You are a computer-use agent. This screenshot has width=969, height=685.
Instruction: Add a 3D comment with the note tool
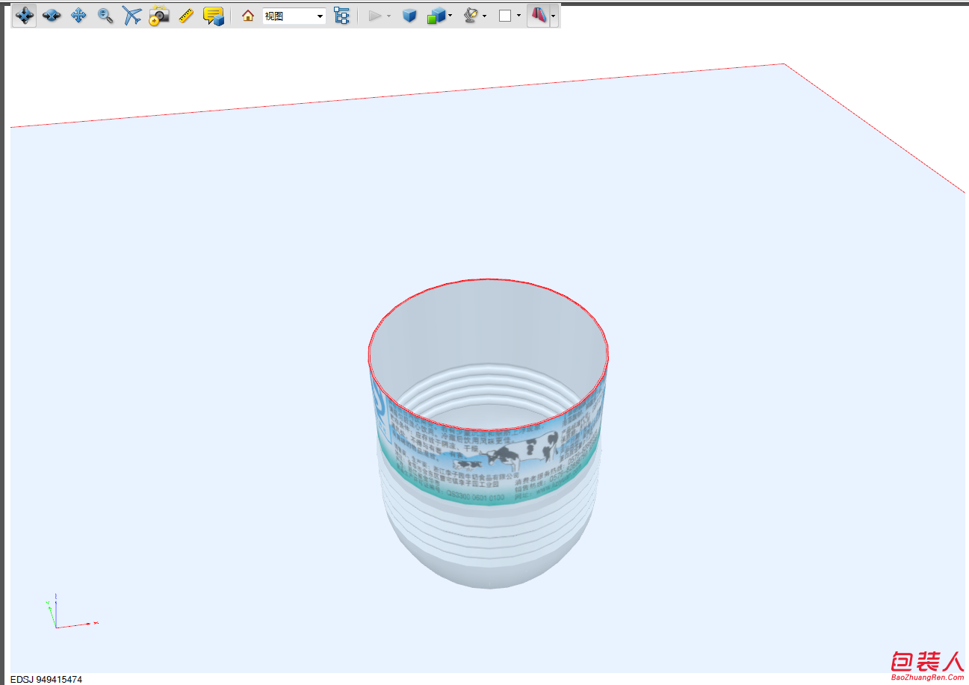(214, 16)
